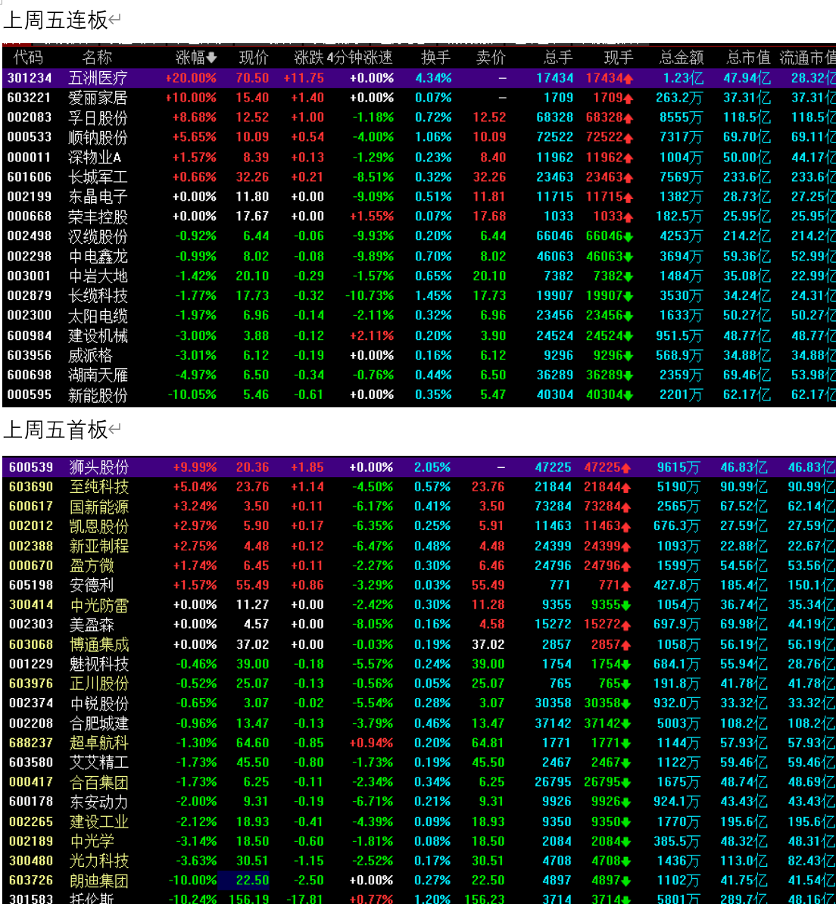Select stock 太阳电缆
Viewport: 836px width, 904px height.
click(98, 316)
